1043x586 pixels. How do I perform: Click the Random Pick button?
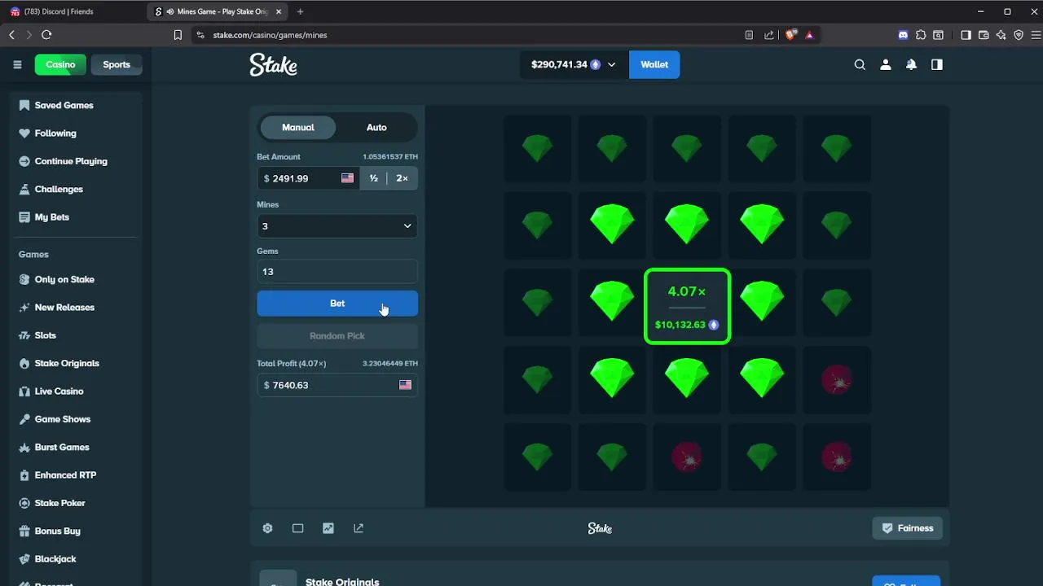(337, 336)
